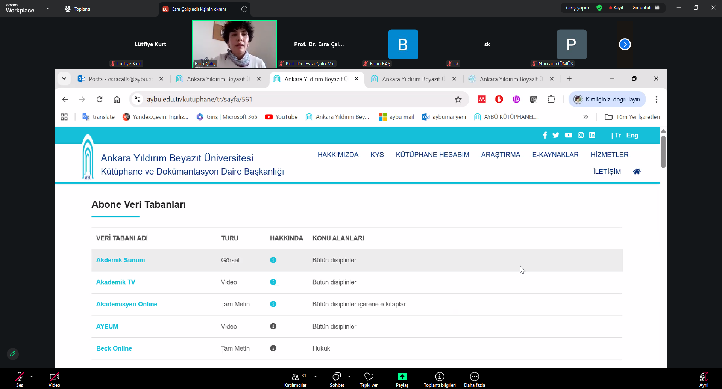722x389 pixels.
Task: Expand audio options arrow beside Ses
Action: [x=32, y=377]
